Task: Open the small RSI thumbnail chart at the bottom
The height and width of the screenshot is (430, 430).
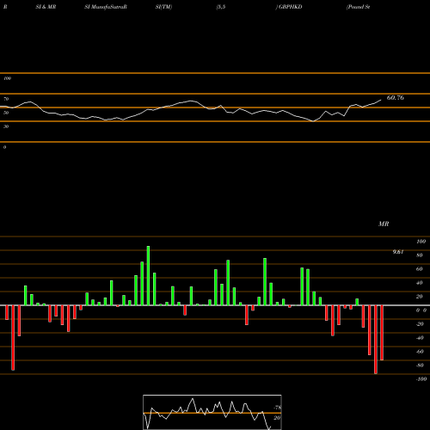Action: click(212, 412)
